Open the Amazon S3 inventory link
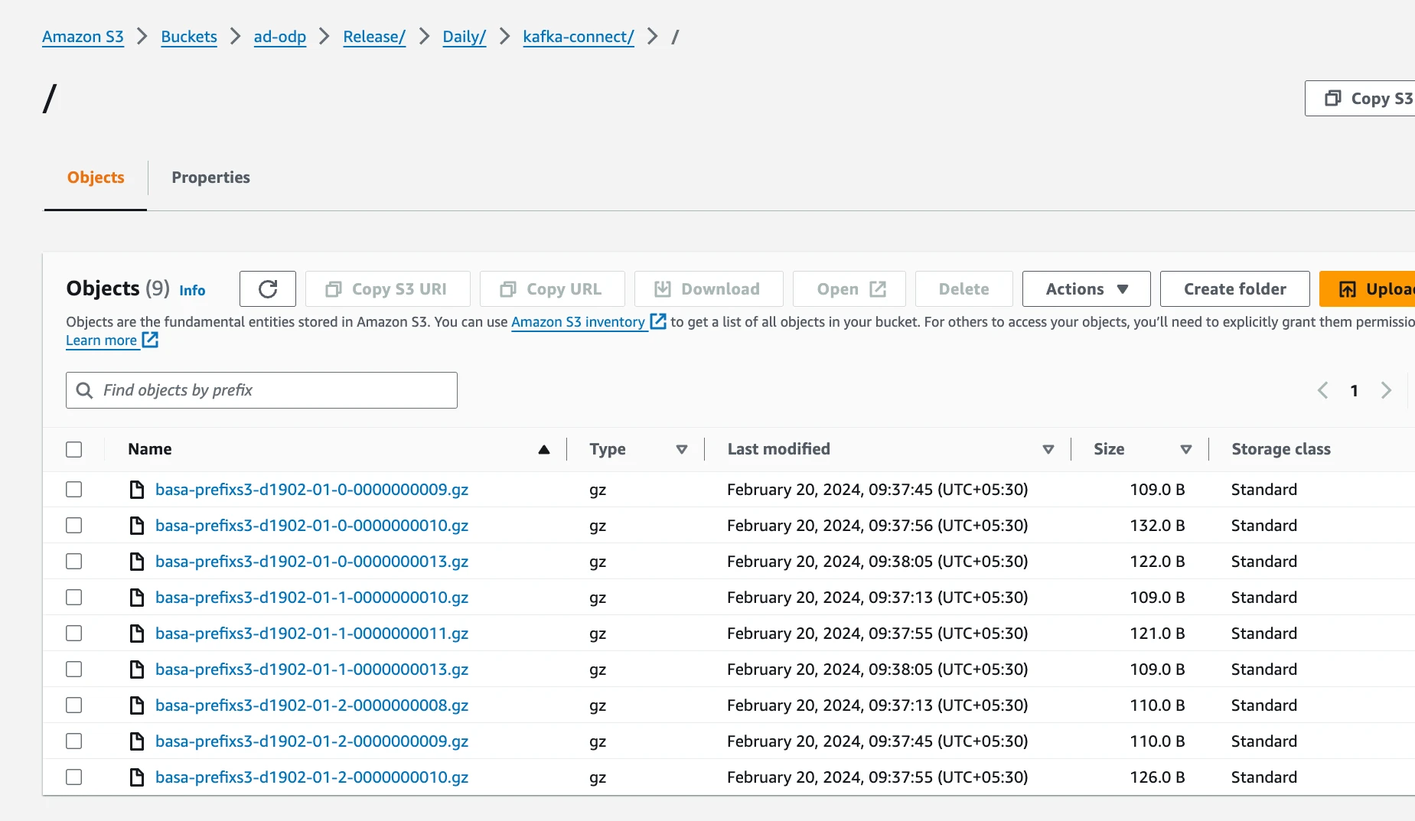 [578, 322]
